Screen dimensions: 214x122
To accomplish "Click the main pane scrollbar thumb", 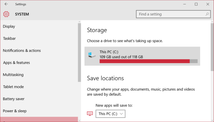I will 212,47.
